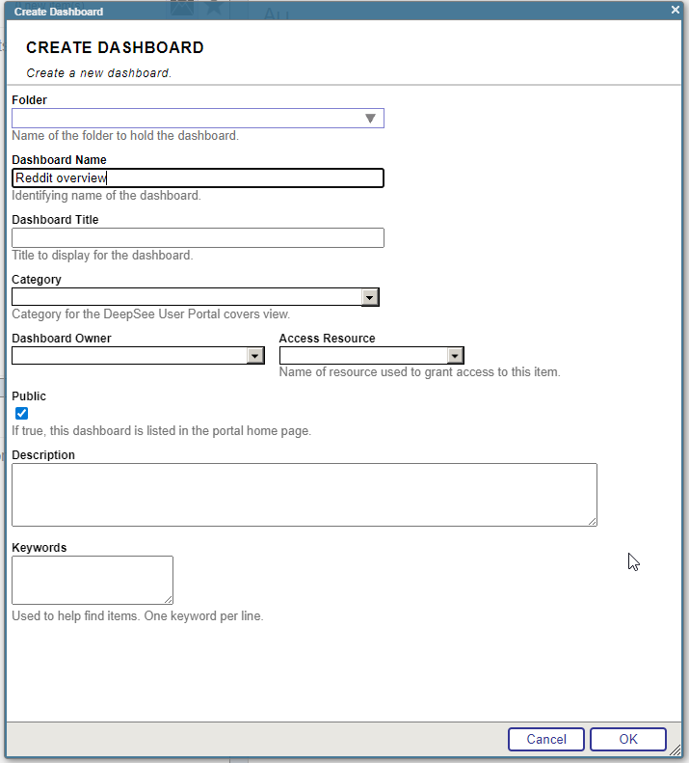Open the Dashboard Owner dropdown arrow

click(x=255, y=356)
